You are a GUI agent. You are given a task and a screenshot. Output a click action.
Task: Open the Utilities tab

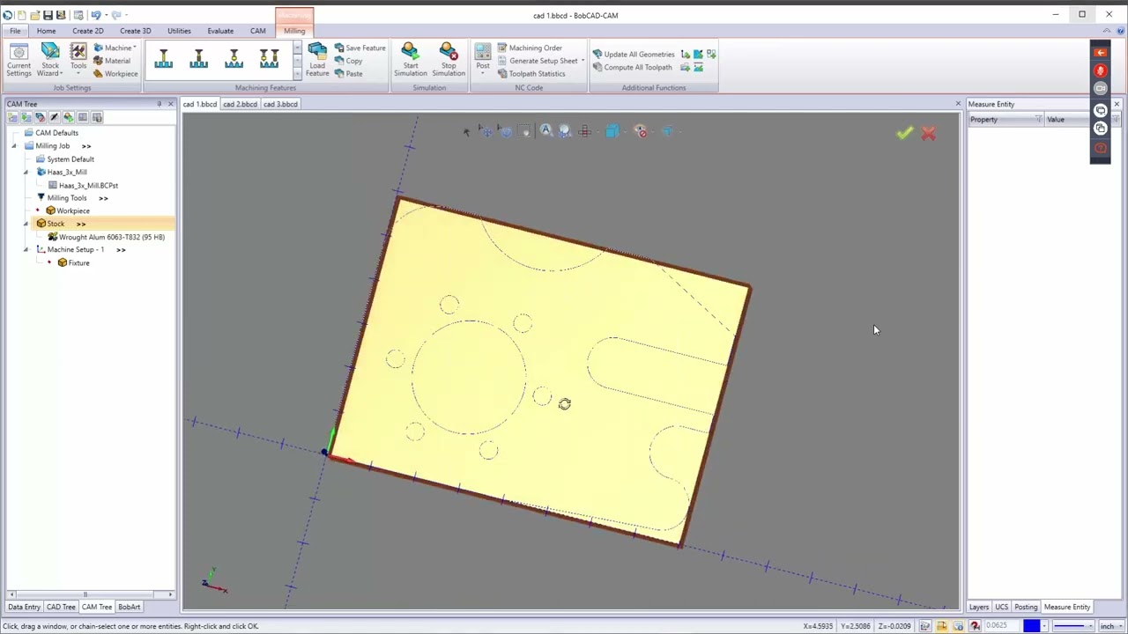point(179,31)
